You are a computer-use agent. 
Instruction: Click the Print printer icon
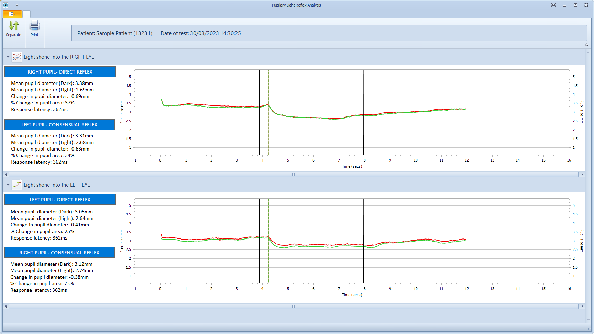(x=35, y=26)
